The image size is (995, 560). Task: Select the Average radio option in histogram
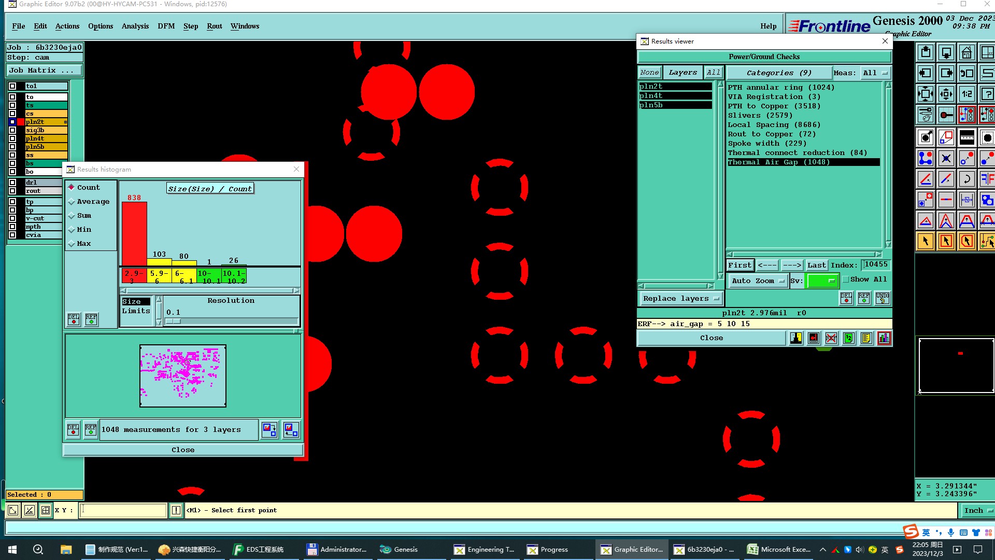tap(72, 202)
